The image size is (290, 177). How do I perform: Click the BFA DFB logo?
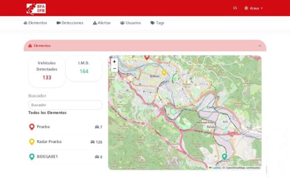(36, 9)
